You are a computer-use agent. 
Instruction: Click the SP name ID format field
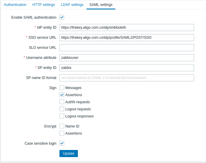pyautogui.click(x=127, y=78)
